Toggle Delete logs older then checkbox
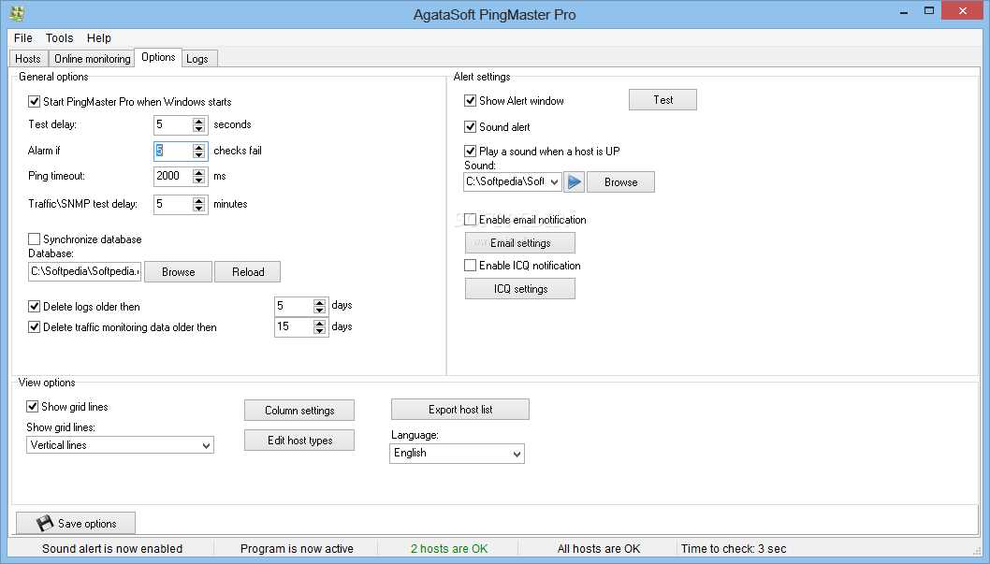This screenshot has height=564, width=990. [34, 307]
